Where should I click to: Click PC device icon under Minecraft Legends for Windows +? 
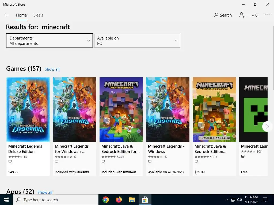(x=57, y=162)
